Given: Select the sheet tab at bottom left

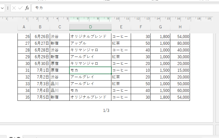Looking at the screenshot, I should (x=15, y=137).
